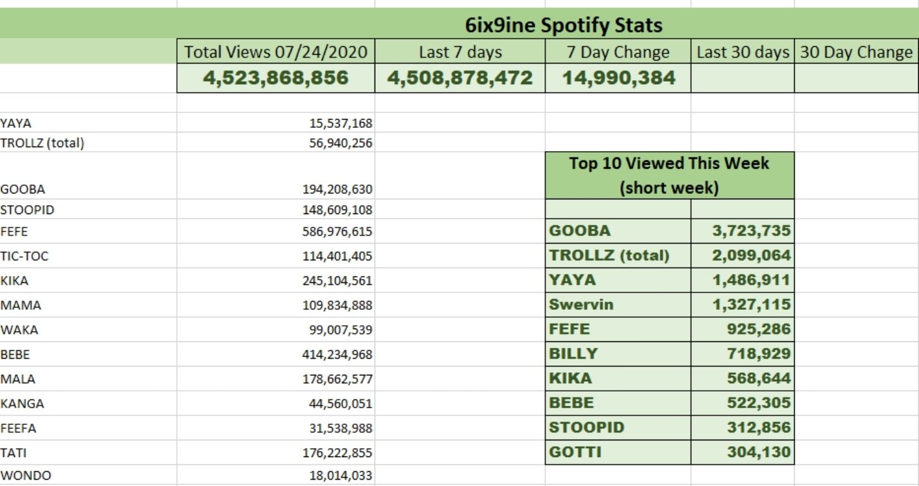
Task: Select the value 148,609,108
Action: pyautogui.click(x=337, y=210)
